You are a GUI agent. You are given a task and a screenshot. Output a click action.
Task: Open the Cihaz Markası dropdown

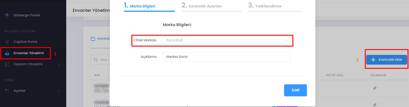tap(227, 40)
